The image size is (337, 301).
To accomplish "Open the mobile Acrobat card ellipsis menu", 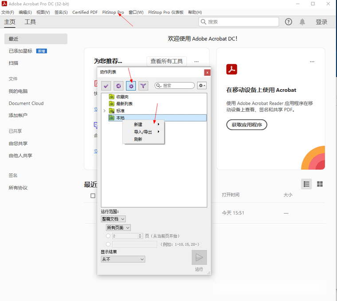I will pyautogui.click(x=312, y=62).
